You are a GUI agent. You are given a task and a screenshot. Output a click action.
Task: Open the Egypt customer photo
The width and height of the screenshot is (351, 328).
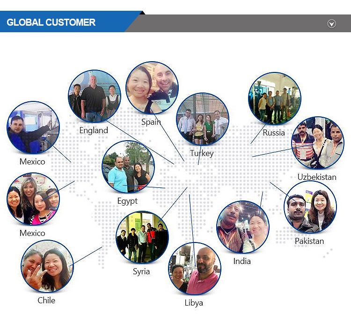point(128,167)
